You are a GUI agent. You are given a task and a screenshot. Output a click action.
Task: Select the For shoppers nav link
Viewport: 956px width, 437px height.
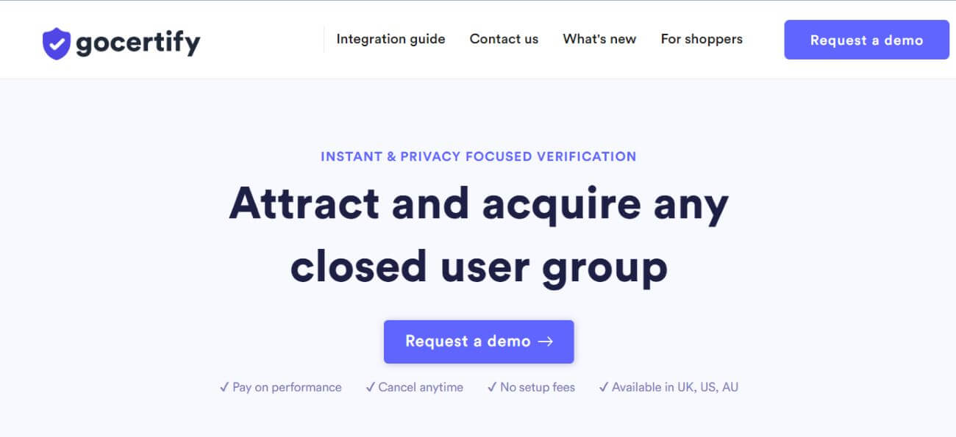(702, 39)
